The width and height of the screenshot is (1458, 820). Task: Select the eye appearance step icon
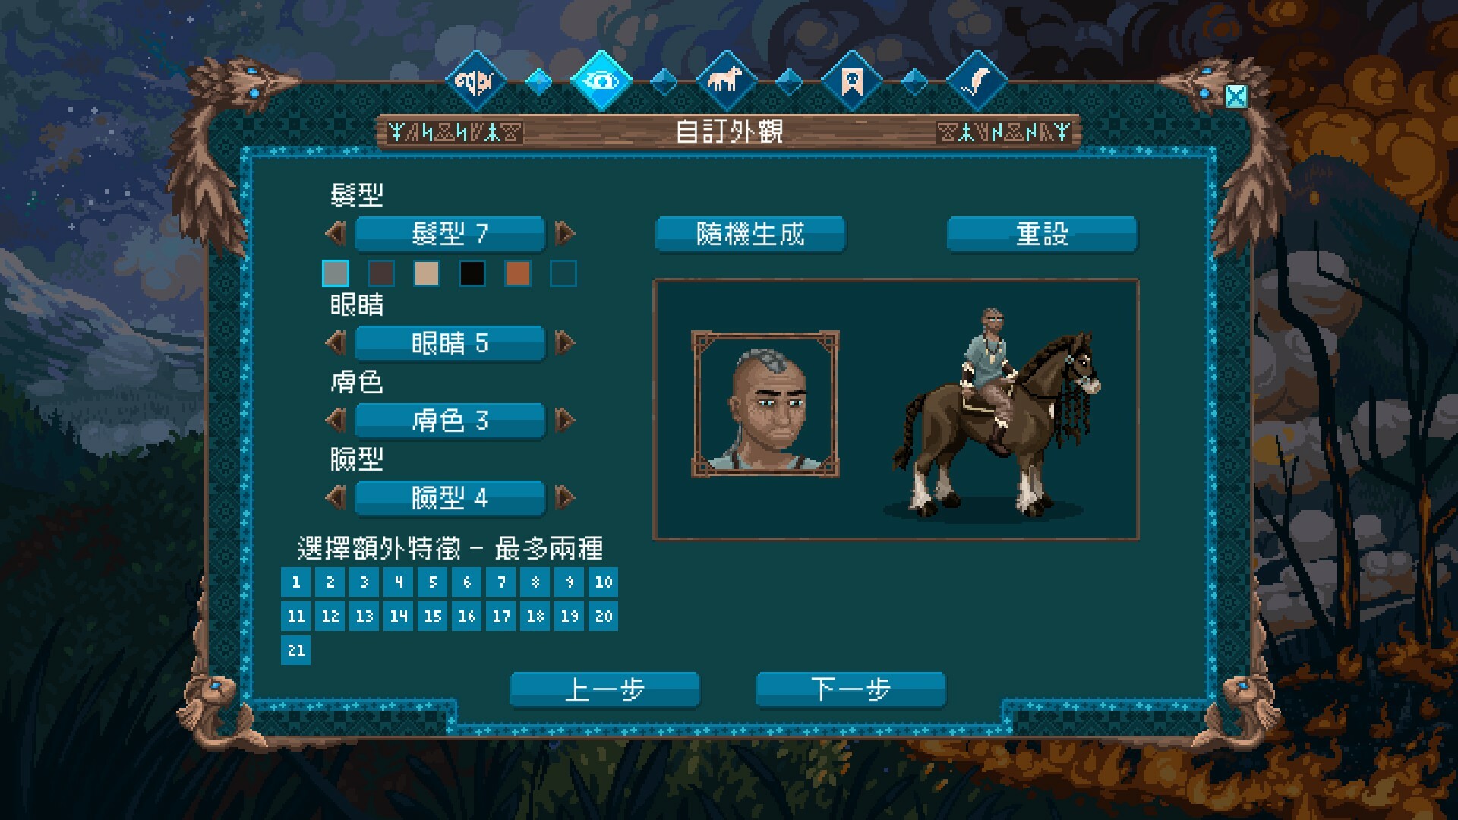click(601, 80)
